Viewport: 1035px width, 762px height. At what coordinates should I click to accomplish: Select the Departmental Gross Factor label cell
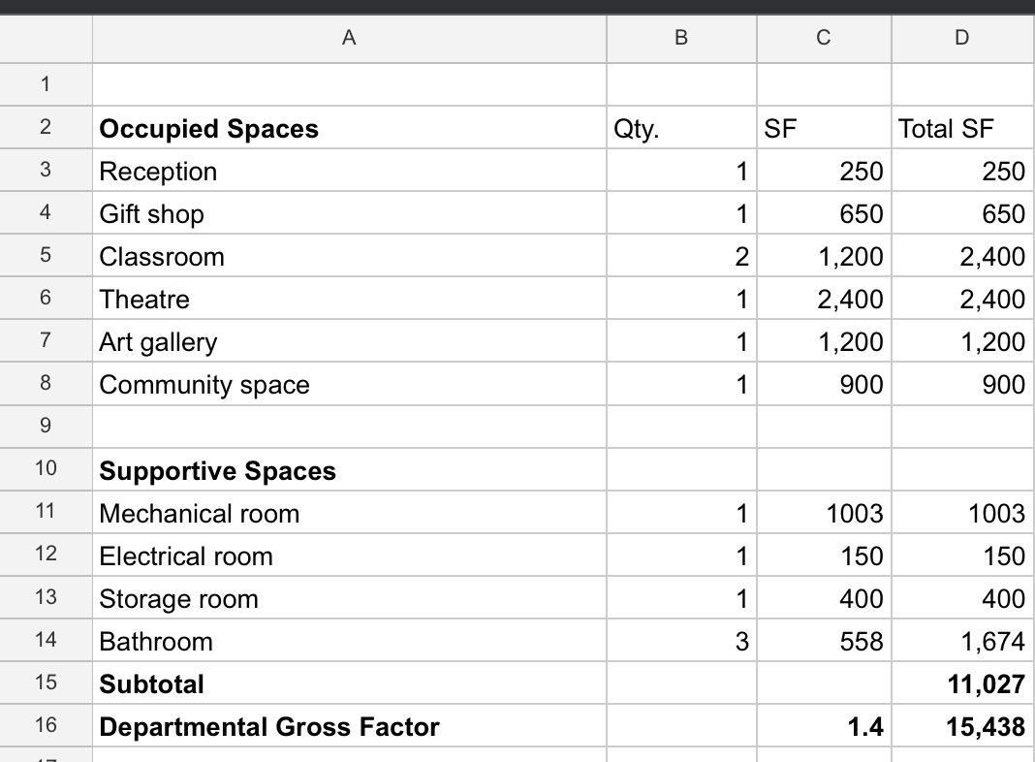click(x=349, y=727)
